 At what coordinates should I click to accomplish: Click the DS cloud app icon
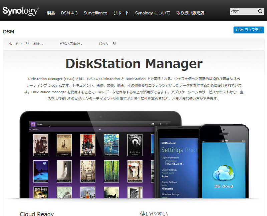(x=223, y=174)
